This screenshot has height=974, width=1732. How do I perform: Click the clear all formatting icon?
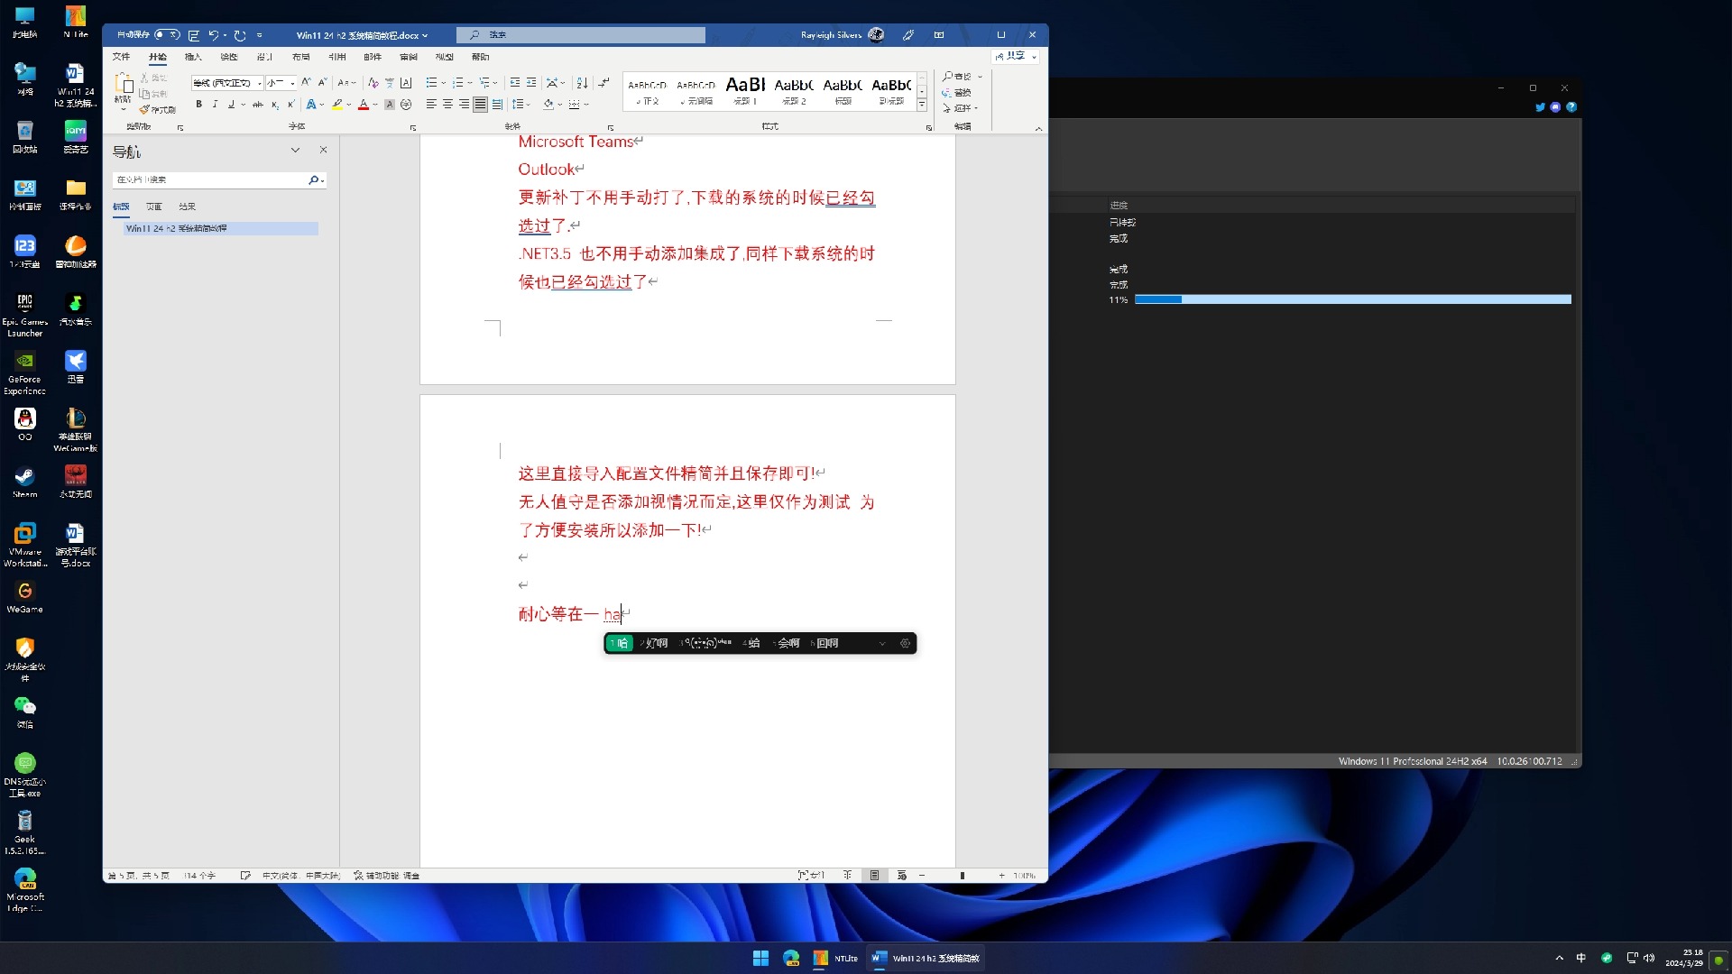pyautogui.click(x=374, y=83)
